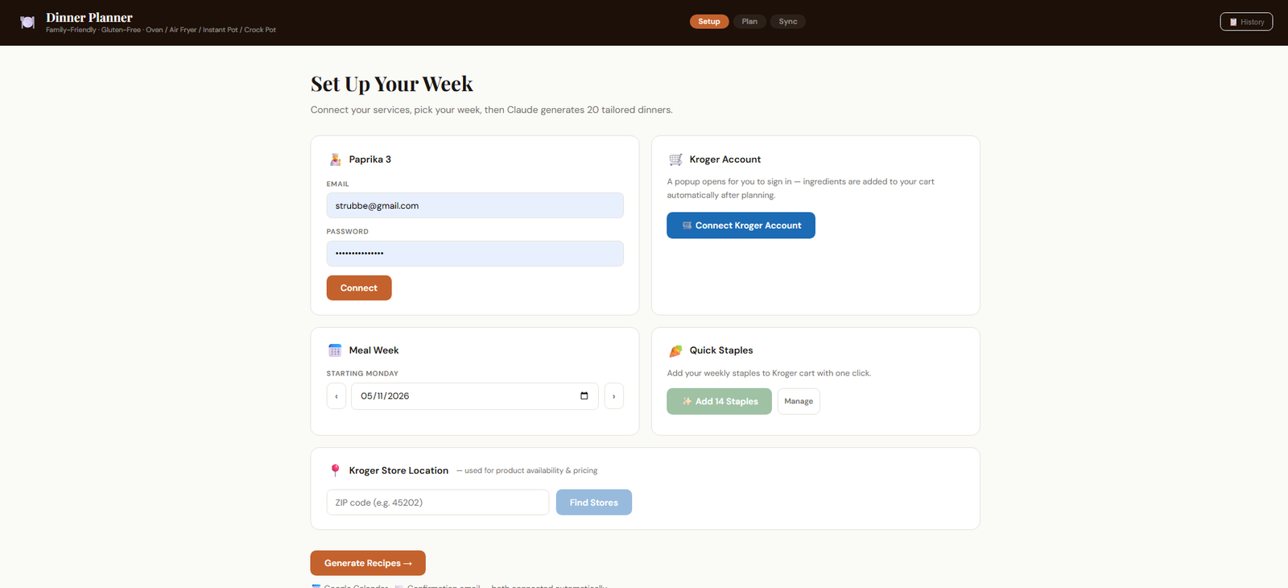This screenshot has height=588, width=1288.
Task: Click the Paprika 3 card title
Action: pyautogui.click(x=370, y=159)
